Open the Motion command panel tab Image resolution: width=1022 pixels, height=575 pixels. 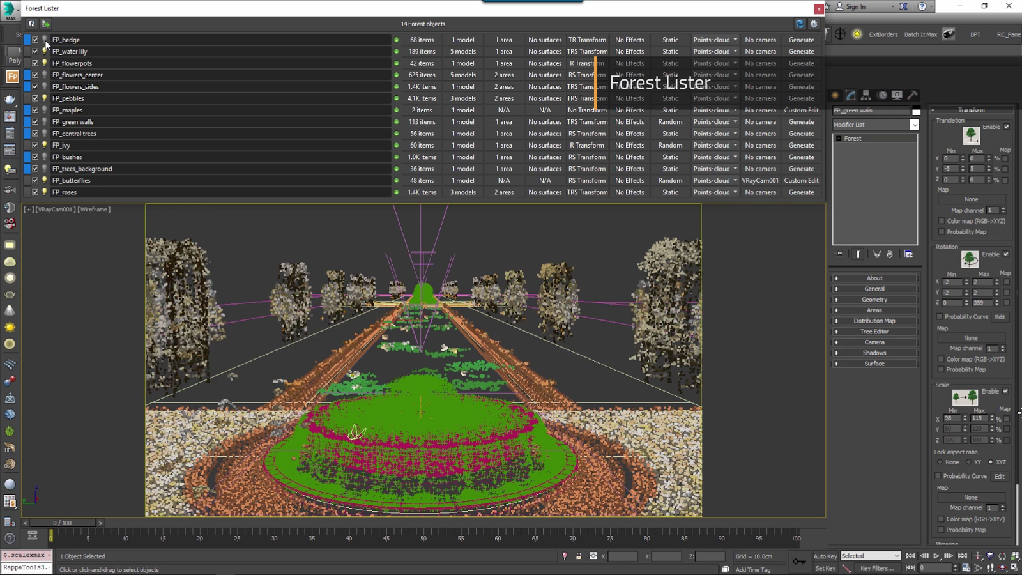click(882, 95)
